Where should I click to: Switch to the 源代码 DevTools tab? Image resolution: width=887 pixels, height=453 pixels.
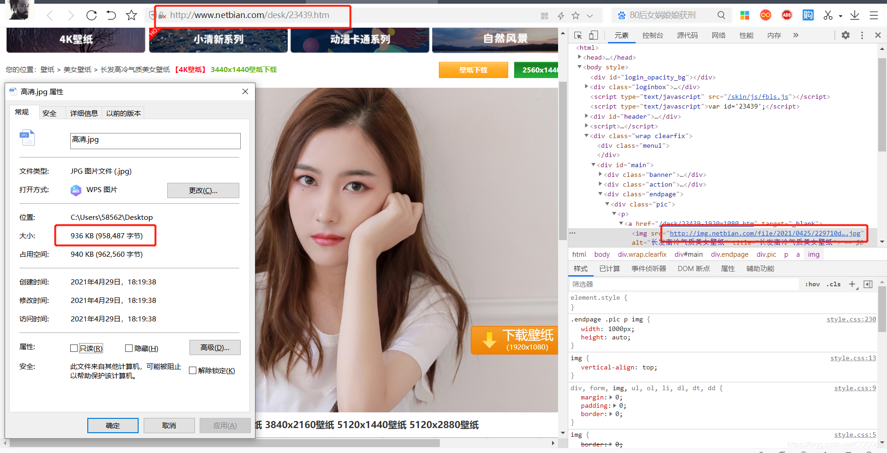[687, 35]
